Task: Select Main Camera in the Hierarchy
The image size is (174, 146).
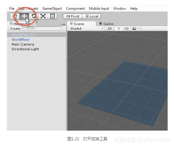Action: pos(23,44)
